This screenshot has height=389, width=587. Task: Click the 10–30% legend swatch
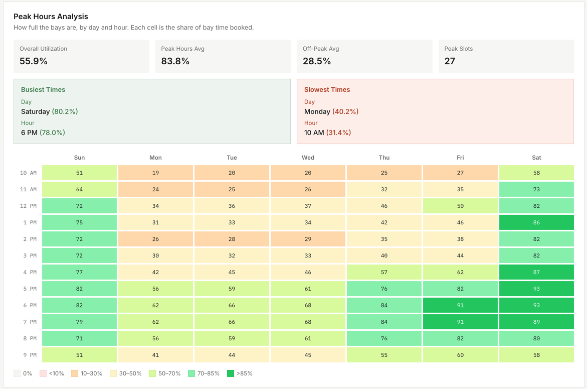click(x=75, y=373)
